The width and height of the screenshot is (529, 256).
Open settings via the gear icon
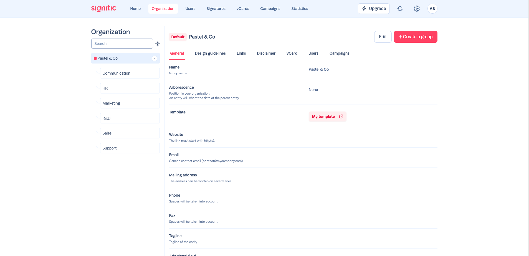pos(417,9)
